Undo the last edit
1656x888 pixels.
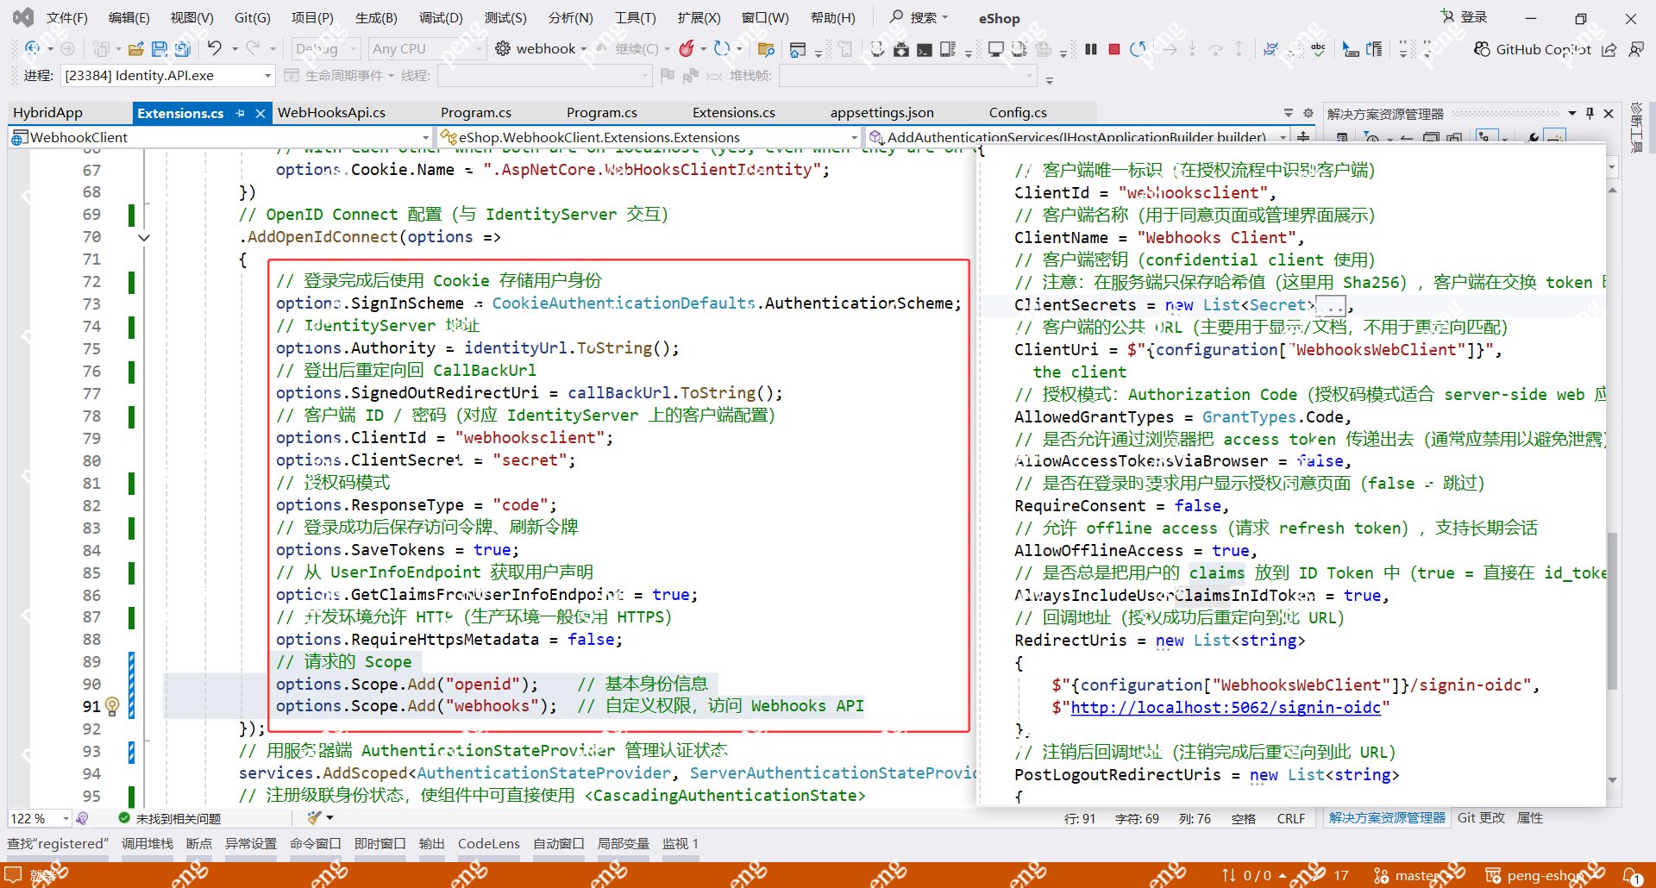point(215,49)
